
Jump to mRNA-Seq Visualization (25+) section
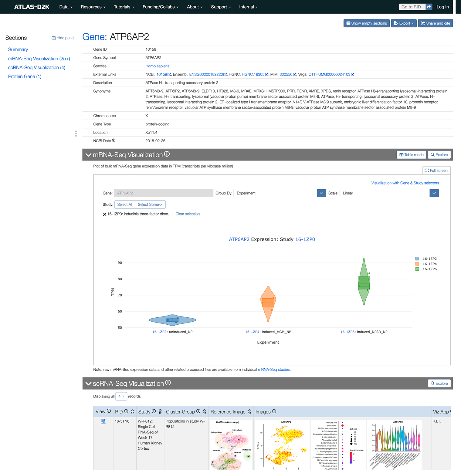tap(39, 59)
